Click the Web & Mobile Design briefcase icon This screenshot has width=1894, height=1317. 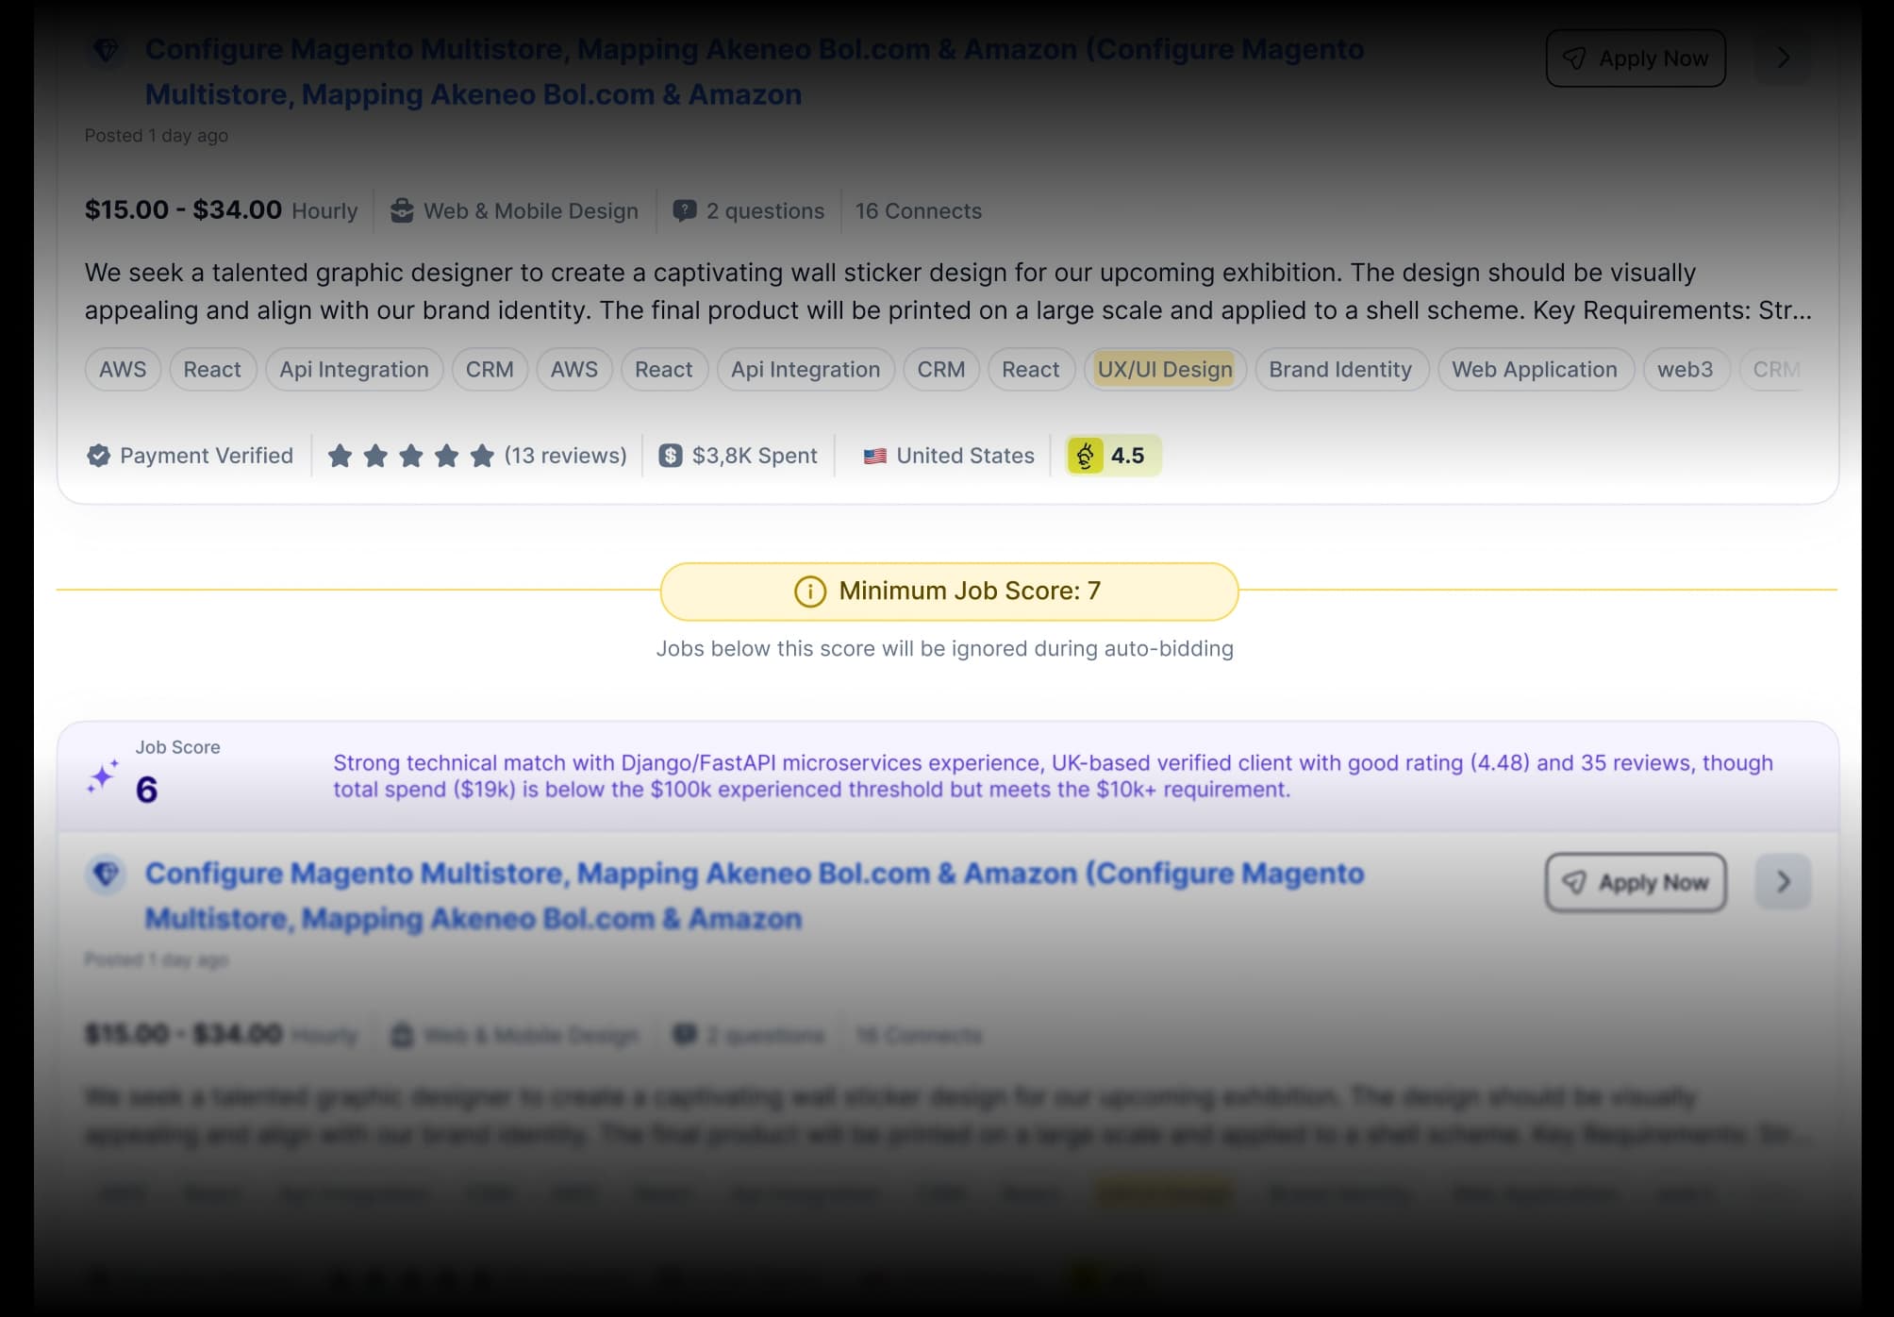[x=402, y=210]
